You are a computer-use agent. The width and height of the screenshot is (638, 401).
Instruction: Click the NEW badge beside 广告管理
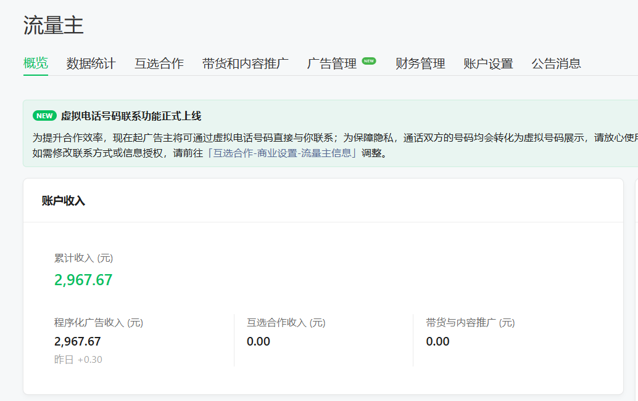(369, 61)
